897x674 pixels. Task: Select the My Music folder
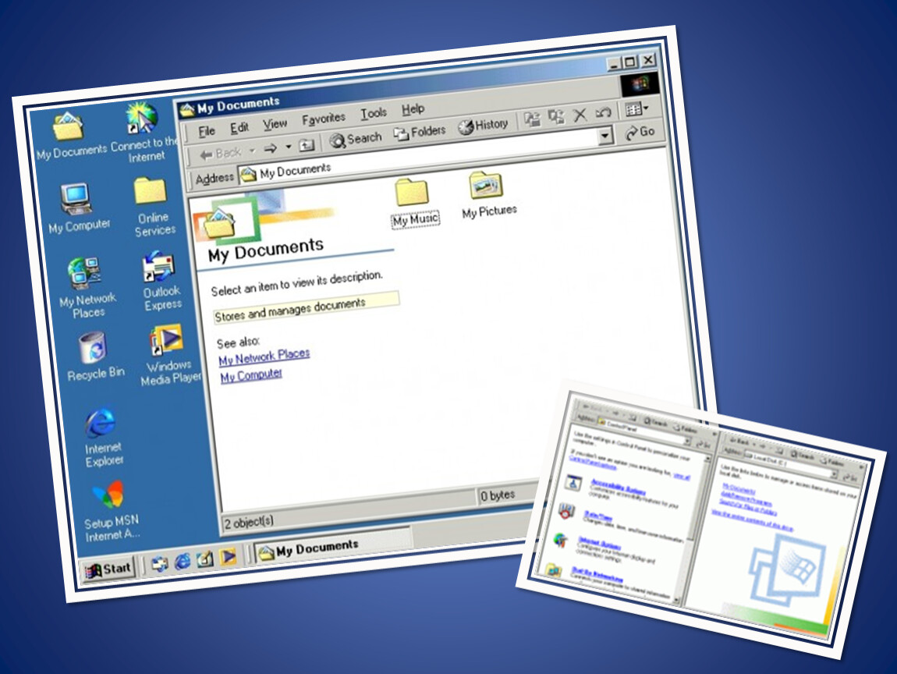pyautogui.click(x=414, y=204)
